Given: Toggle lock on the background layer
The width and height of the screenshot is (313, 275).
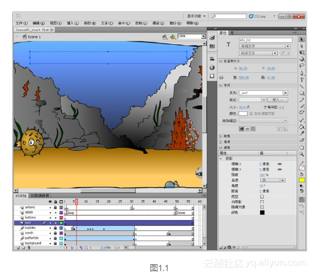Looking at the screenshot, I should tap(56, 243).
